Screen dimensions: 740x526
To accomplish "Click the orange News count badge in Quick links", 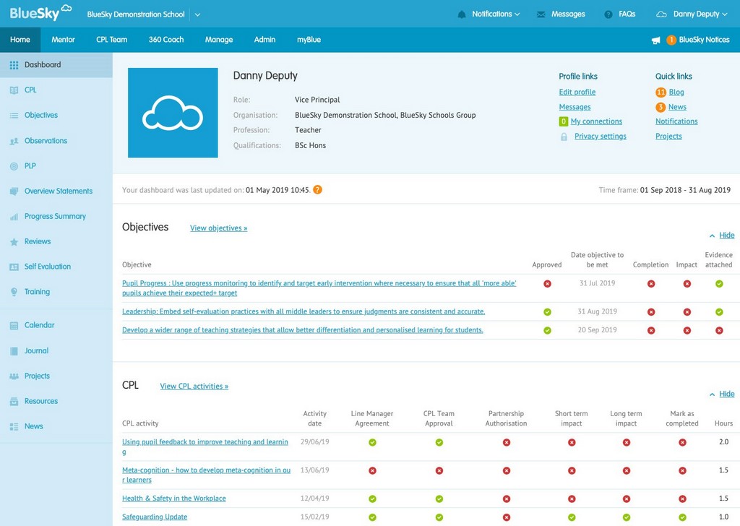I will pyautogui.click(x=661, y=107).
